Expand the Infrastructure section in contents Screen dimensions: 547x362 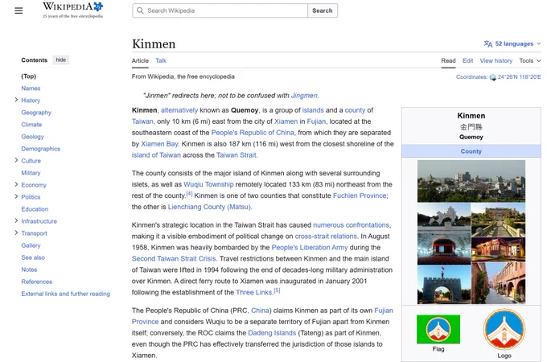click(16, 220)
